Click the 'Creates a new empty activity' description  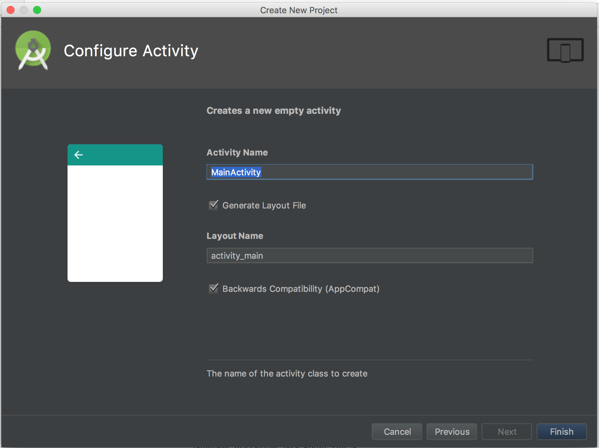(x=273, y=111)
